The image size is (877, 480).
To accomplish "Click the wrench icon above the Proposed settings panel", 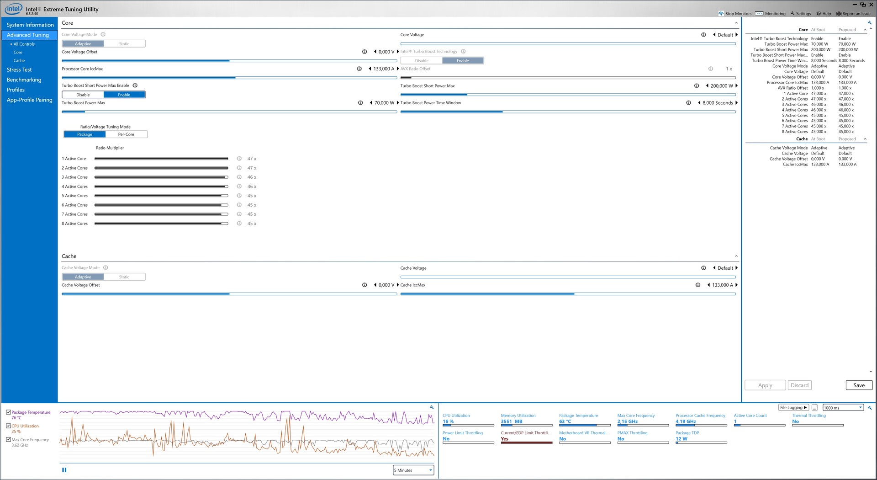I will tap(870, 22).
